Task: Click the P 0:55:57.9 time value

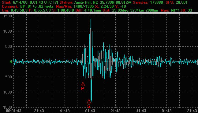Action: [x=40, y=10]
